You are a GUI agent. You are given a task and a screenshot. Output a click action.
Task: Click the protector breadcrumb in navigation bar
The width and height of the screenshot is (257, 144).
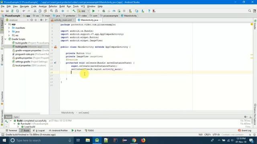(x=69, y=16)
